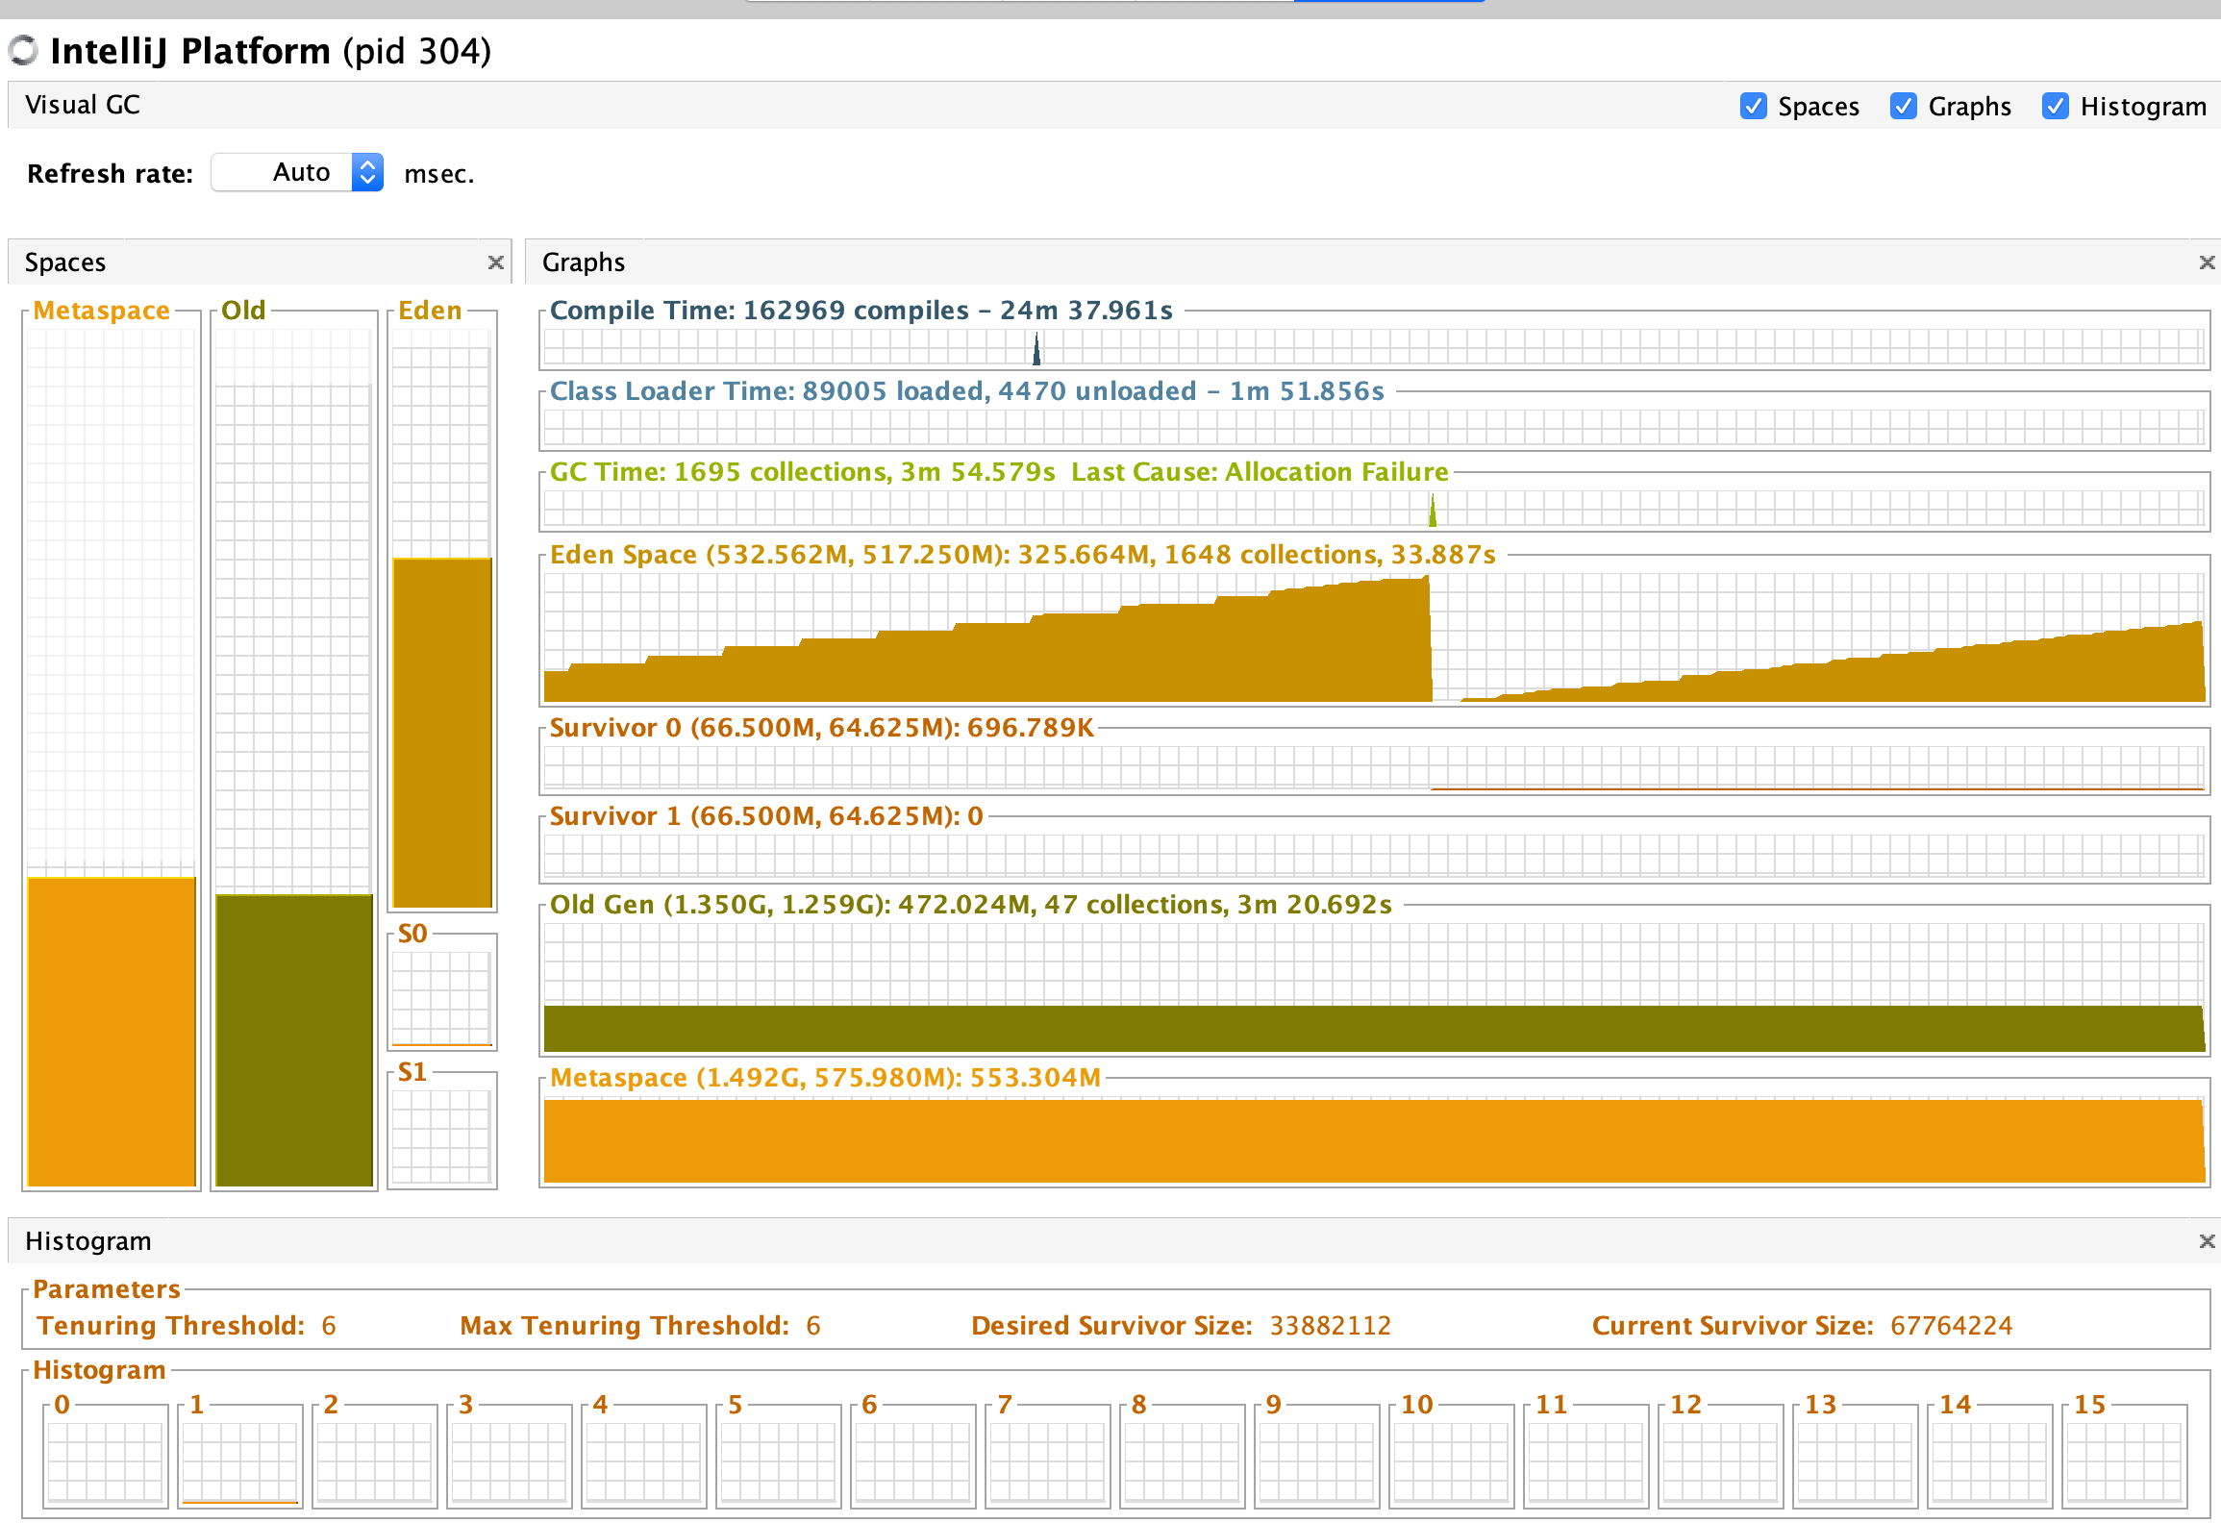The image size is (2221, 1523).
Task: Open the Refresh rate dropdown arrows
Action: tap(367, 173)
